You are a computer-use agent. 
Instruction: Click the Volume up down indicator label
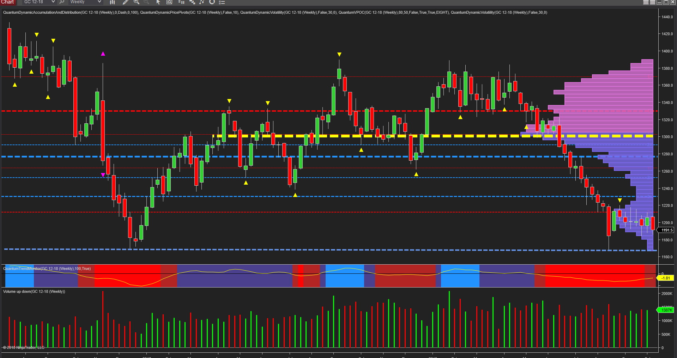click(x=34, y=291)
